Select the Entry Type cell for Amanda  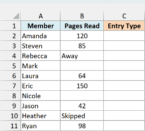[x=124, y=36]
